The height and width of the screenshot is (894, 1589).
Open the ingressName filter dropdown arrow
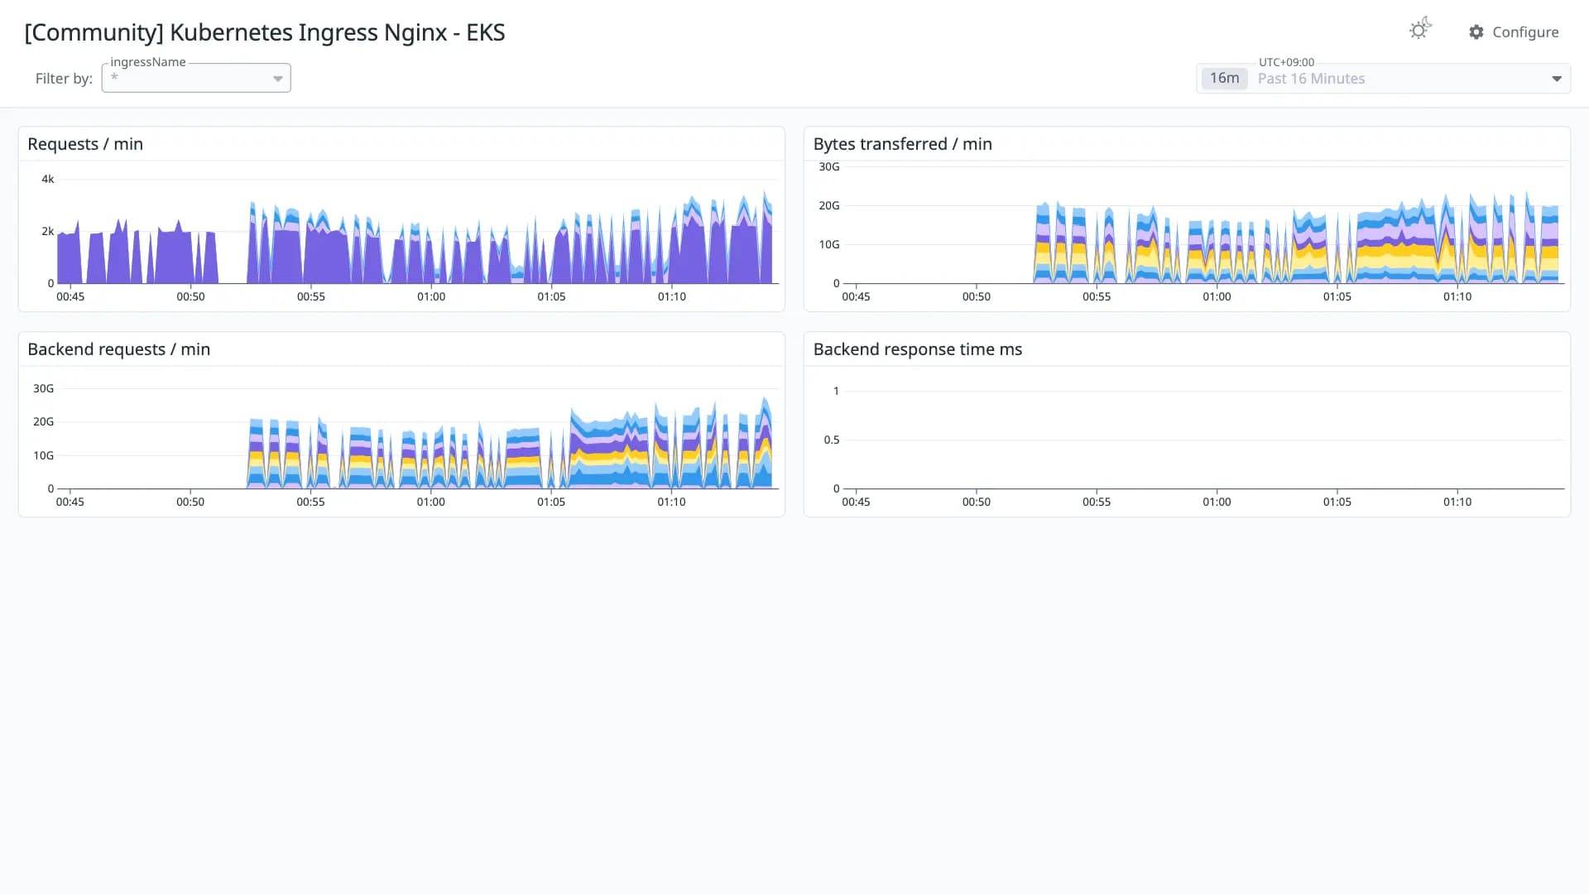tap(278, 79)
